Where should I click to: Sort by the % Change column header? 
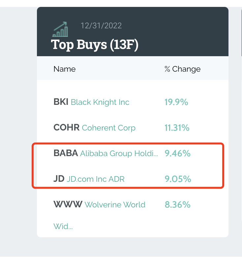[182, 69]
